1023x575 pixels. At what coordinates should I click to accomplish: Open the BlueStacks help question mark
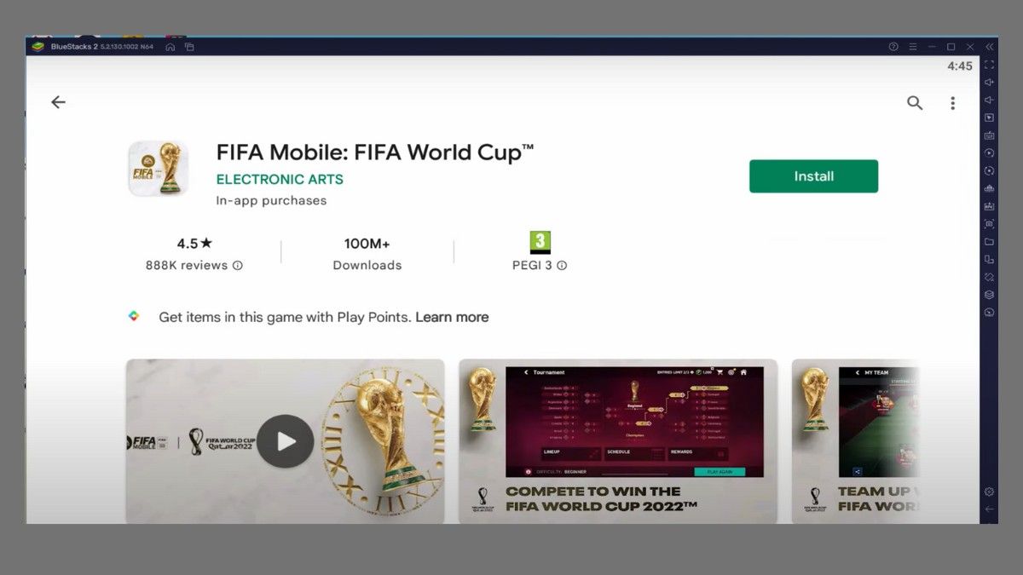coord(893,47)
